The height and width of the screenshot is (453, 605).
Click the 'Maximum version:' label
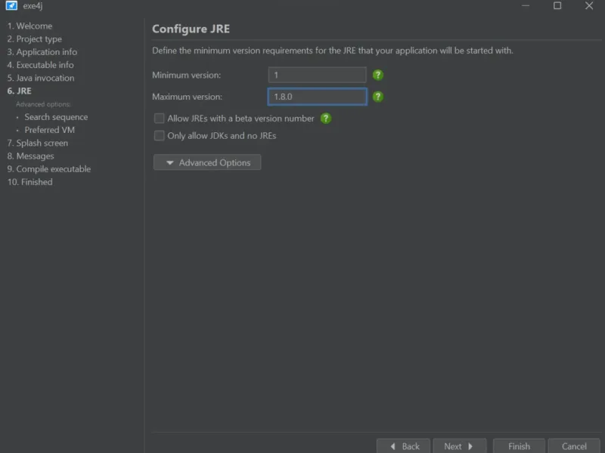pos(187,97)
